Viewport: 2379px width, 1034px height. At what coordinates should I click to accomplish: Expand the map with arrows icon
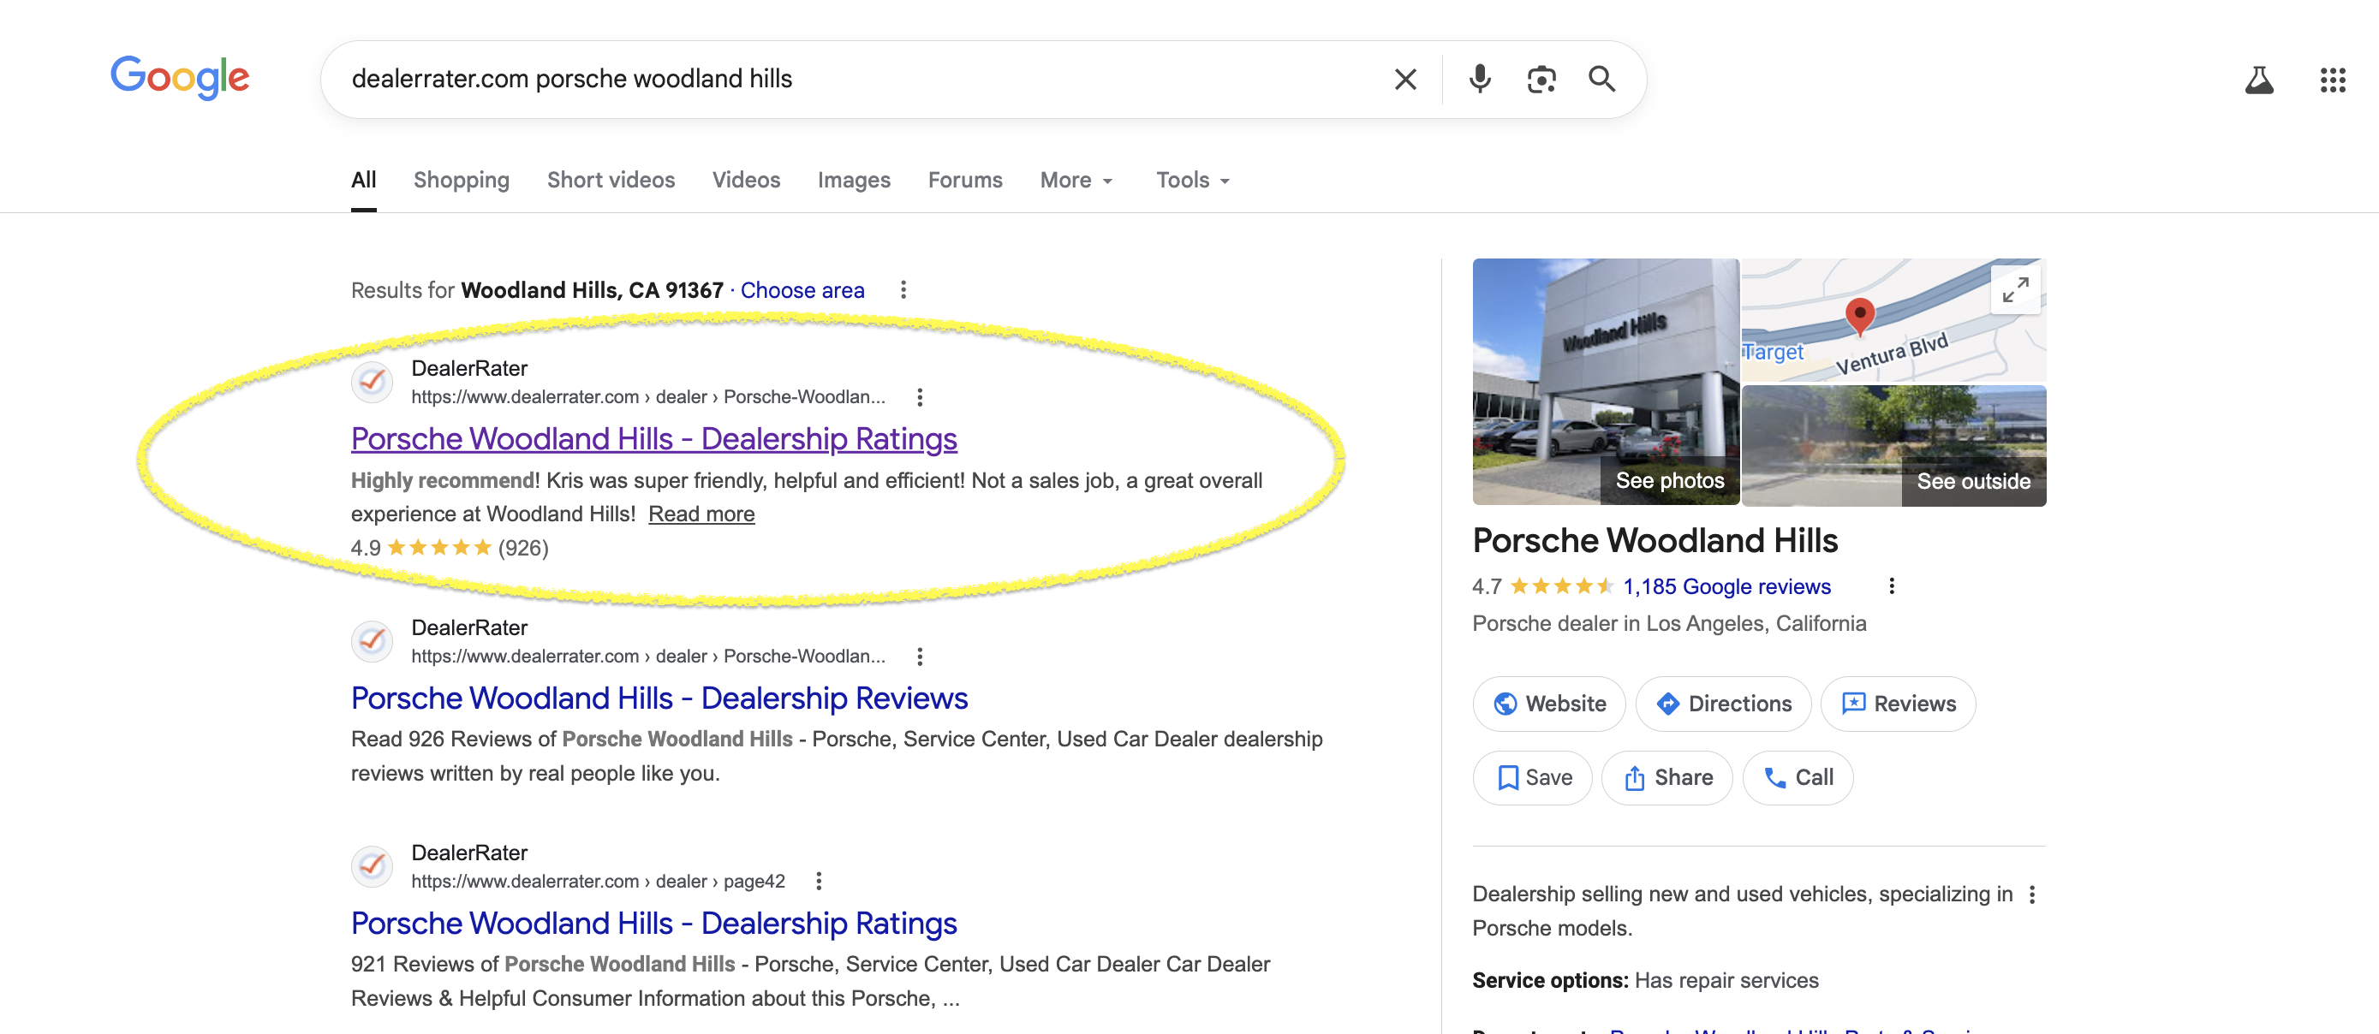click(2014, 290)
